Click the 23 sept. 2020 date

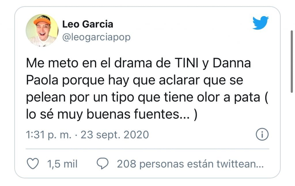(x=115, y=134)
